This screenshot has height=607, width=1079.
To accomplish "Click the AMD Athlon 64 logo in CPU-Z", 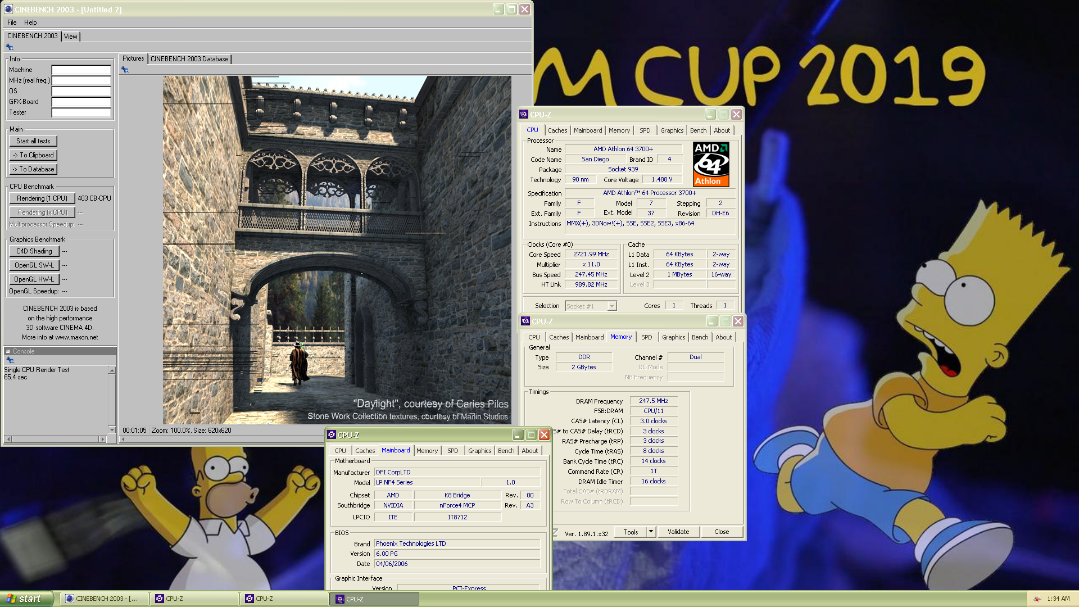I will coord(711,164).
